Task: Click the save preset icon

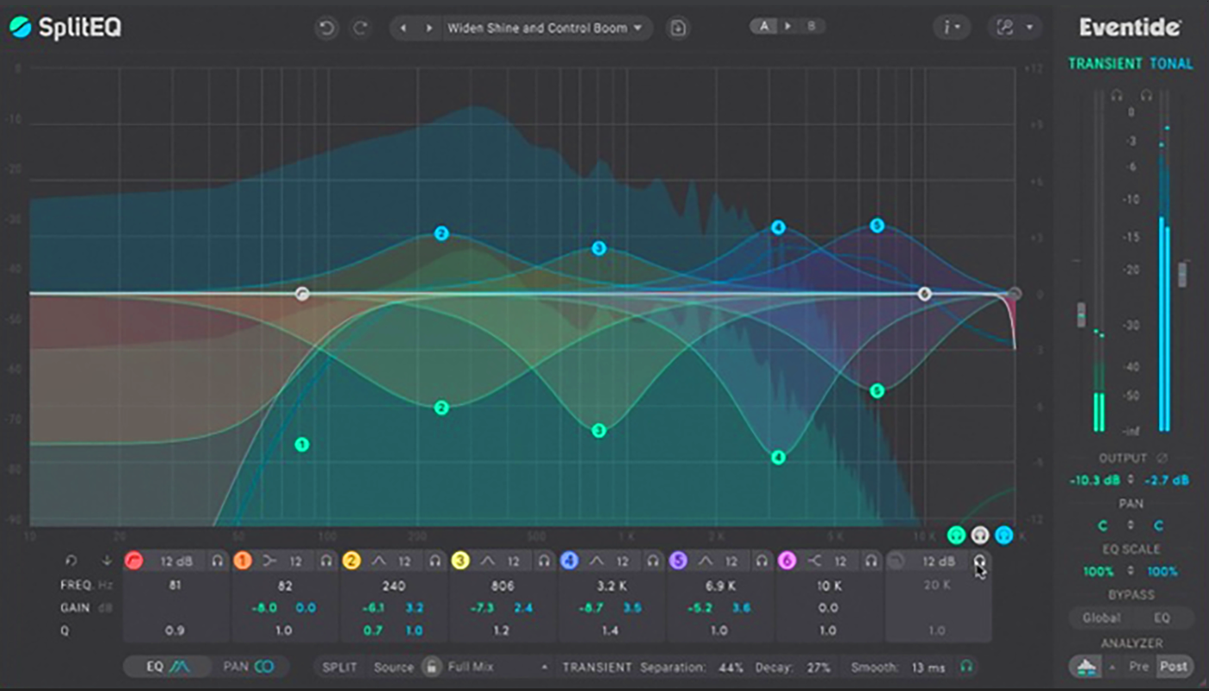Action: [678, 28]
